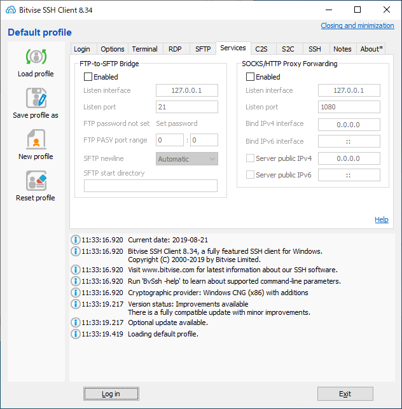402x409 pixels.
Task: Click log text 'Current date: 2019-08-21'
Action: pos(168,240)
